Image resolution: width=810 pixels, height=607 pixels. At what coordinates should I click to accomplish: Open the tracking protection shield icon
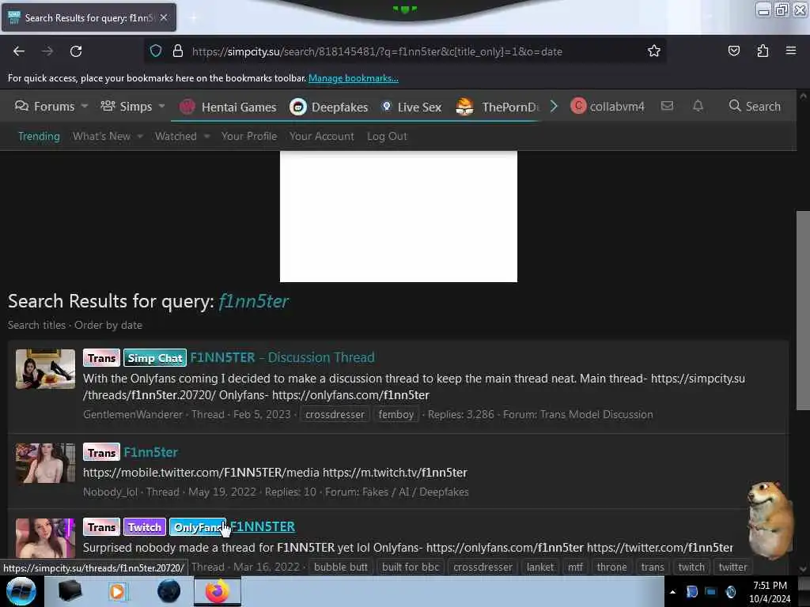156,51
